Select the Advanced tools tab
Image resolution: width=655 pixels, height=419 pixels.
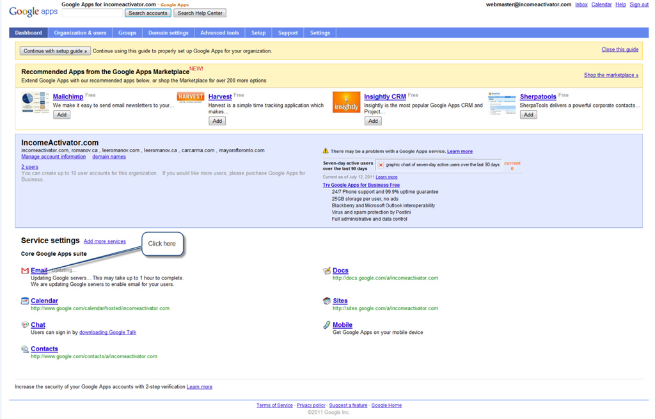point(220,33)
